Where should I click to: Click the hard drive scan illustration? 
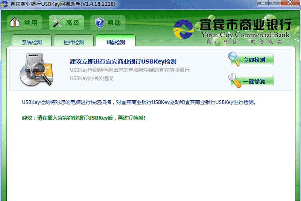[x=36, y=70]
